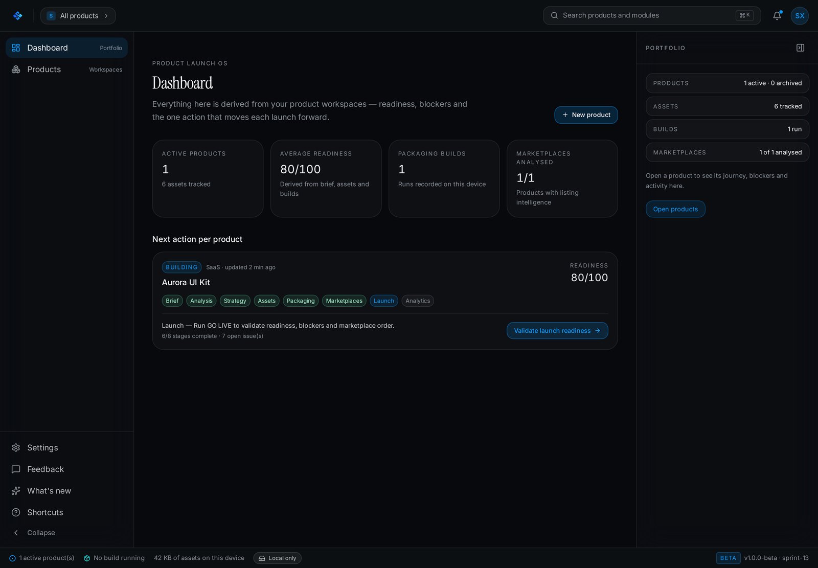This screenshot has width=818, height=568.
Task: Select the Brief stage chip
Action: [172, 301]
